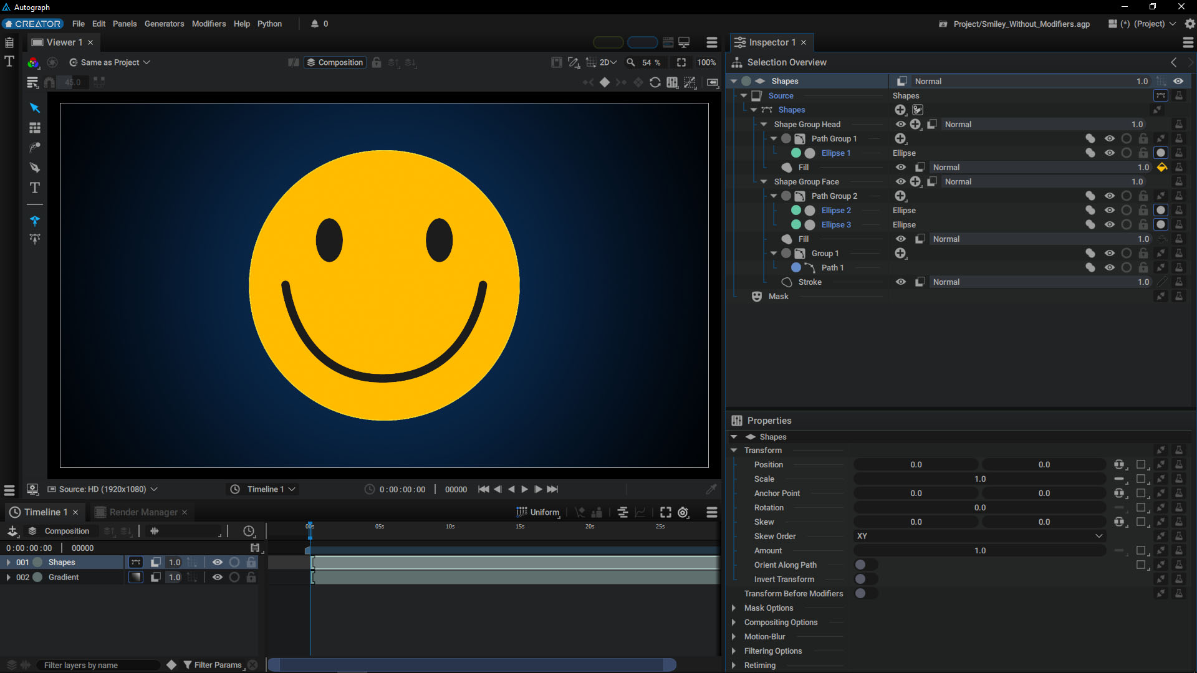
Task: Click the CREATOR mode button
Action: click(x=33, y=24)
